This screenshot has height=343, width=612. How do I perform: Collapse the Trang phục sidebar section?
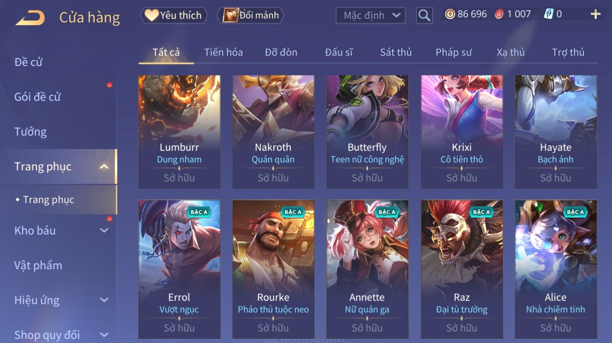tap(104, 167)
